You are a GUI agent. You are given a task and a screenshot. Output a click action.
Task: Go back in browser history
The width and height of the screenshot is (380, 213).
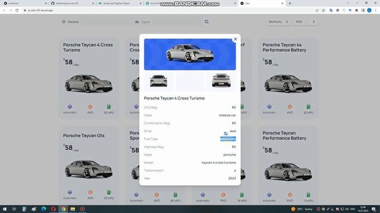pyautogui.click(x=4, y=11)
